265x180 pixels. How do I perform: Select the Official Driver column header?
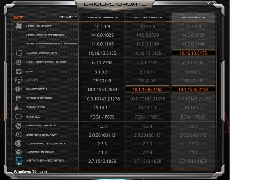click(147, 17)
